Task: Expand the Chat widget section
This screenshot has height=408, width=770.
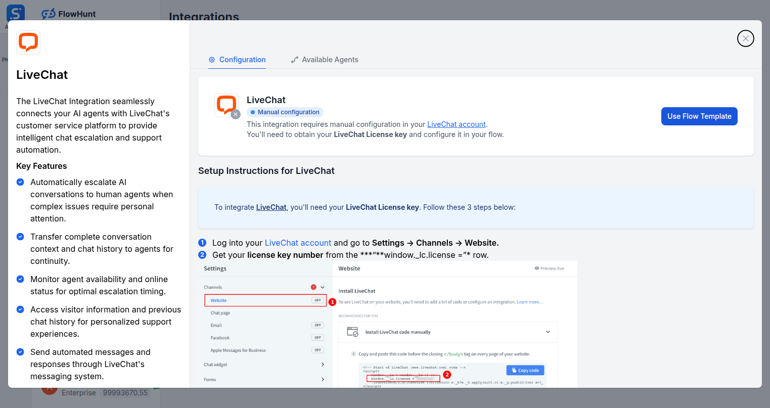Action: [323, 364]
